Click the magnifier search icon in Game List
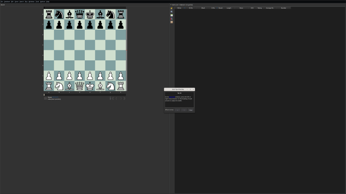The width and height of the screenshot is (346, 194). point(172,12)
